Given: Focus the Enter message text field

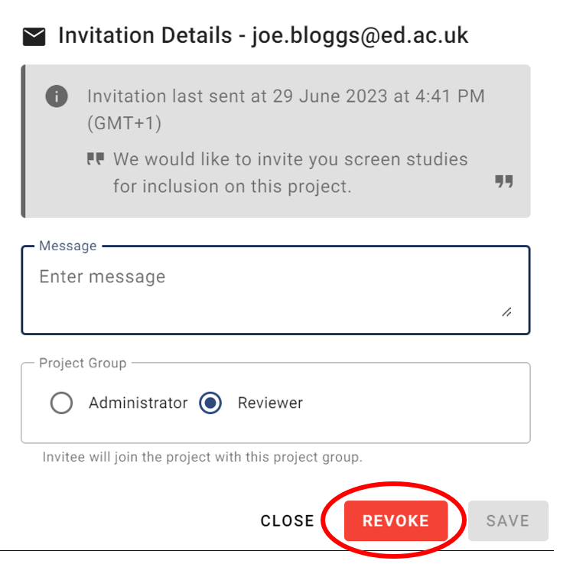Looking at the screenshot, I should (260, 287).
